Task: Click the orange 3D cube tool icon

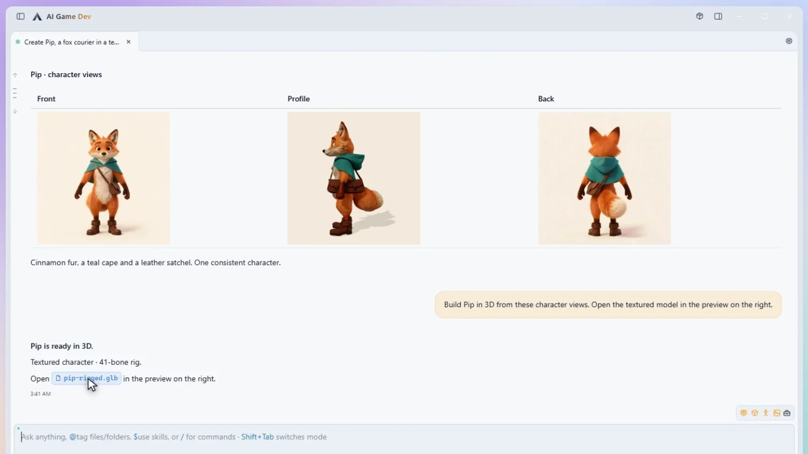Action: (x=754, y=413)
